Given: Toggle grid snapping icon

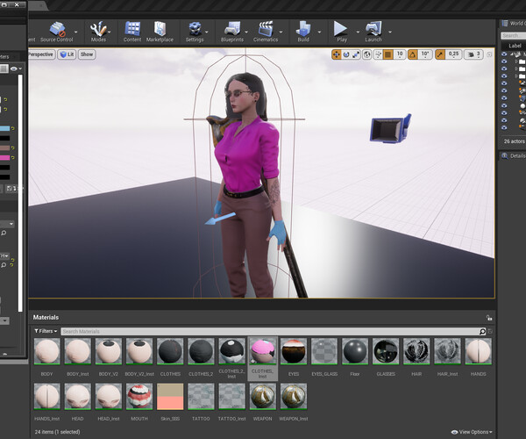Looking at the screenshot, I should (x=388, y=54).
